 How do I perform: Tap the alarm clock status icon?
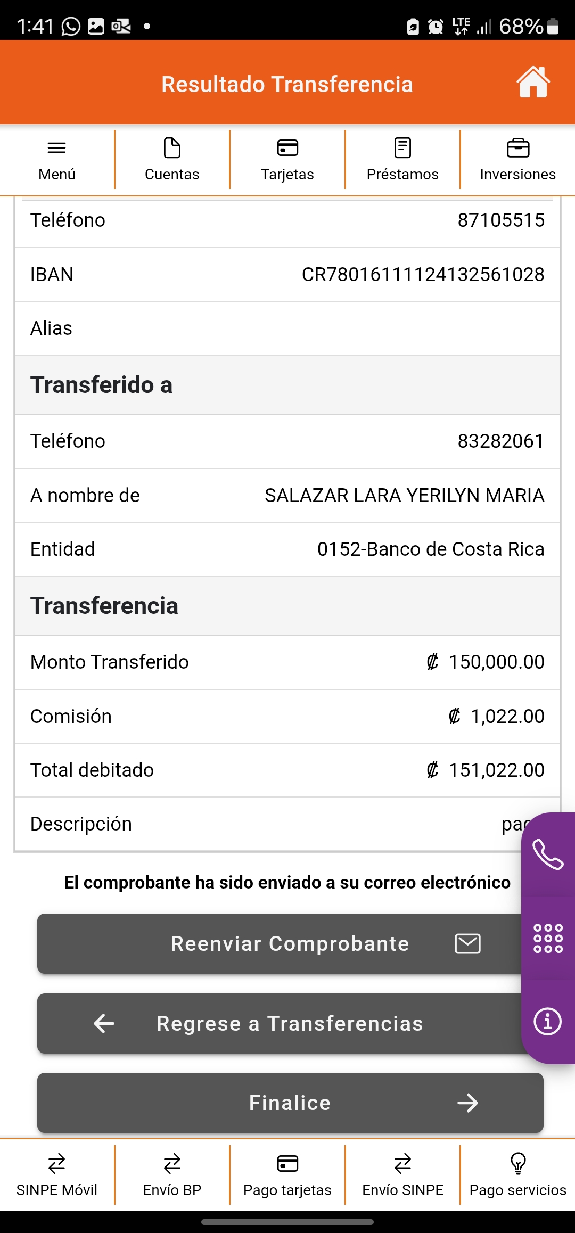pos(436,26)
